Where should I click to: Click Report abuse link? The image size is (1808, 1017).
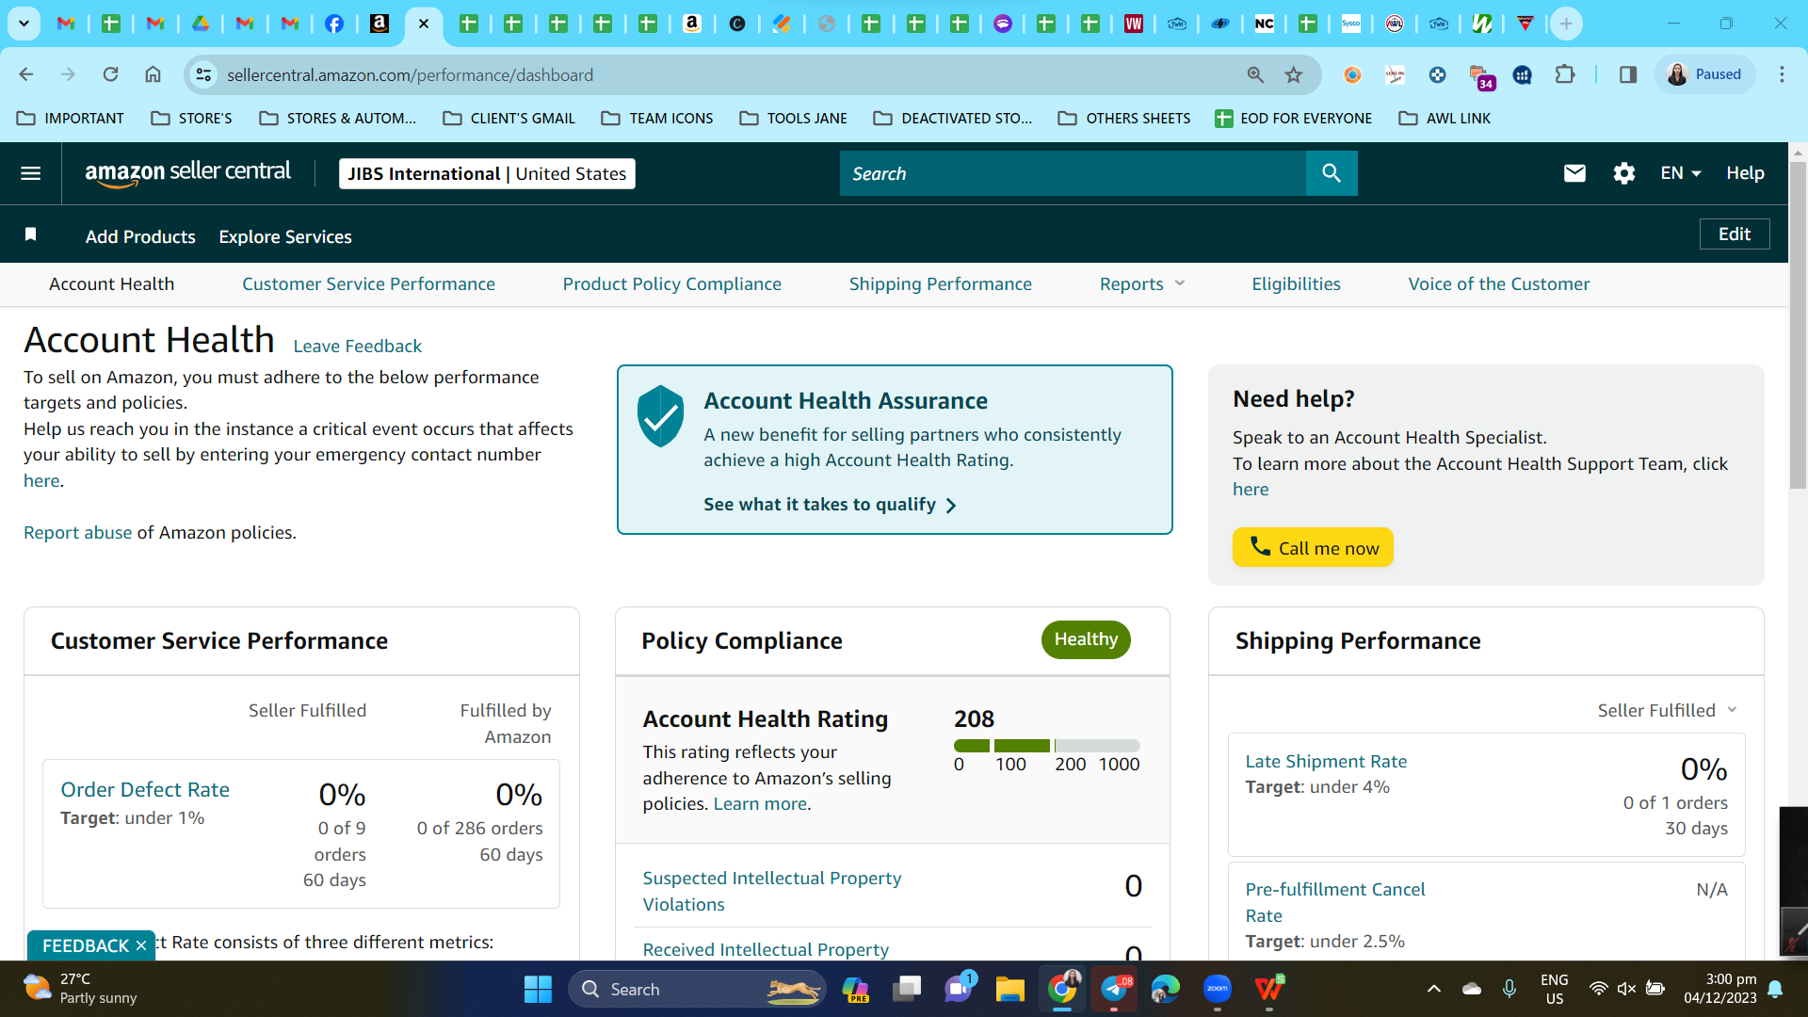78,533
